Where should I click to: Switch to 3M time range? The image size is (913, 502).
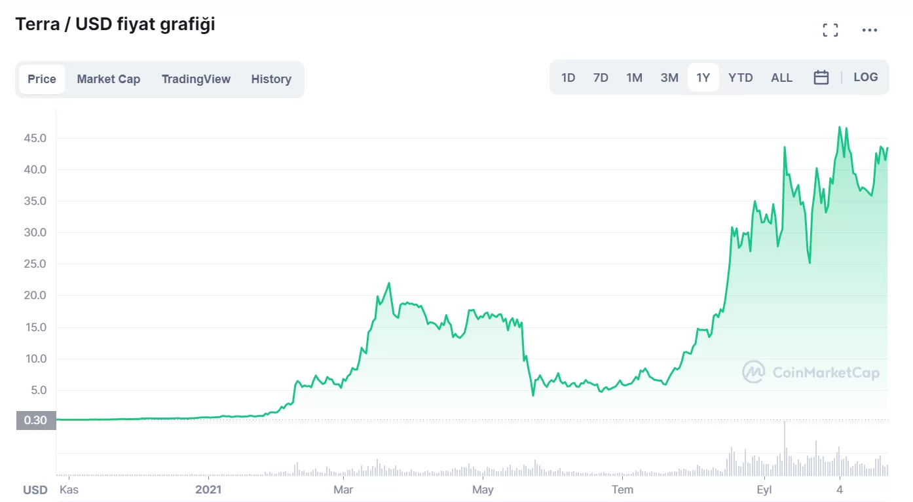click(669, 78)
